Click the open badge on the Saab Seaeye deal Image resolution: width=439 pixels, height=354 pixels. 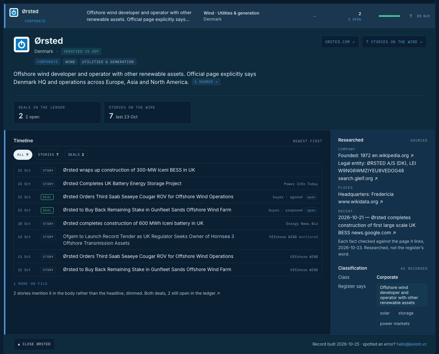(x=311, y=197)
